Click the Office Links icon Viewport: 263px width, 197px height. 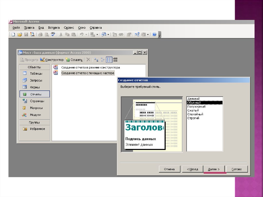(92, 35)
